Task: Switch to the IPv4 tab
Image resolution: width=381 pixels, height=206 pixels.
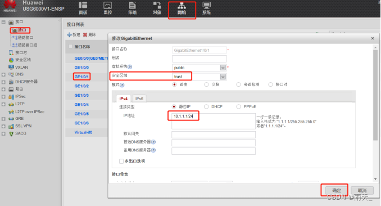Action: click(x=124, y=98)
